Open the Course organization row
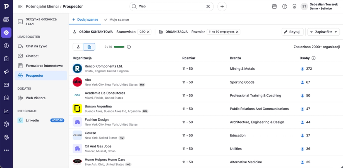The width and height of the screenshot is (343, 168). (x=206, y=135)
